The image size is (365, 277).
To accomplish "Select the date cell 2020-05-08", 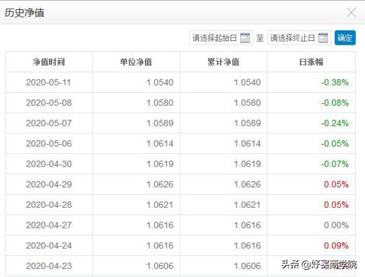I will (49, 103).
